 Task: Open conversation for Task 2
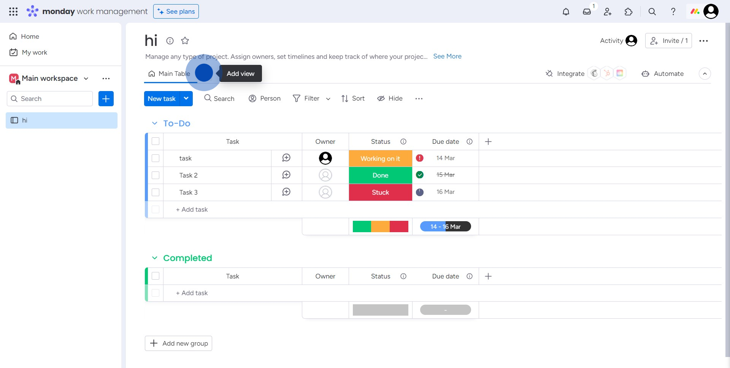point(286,175)
